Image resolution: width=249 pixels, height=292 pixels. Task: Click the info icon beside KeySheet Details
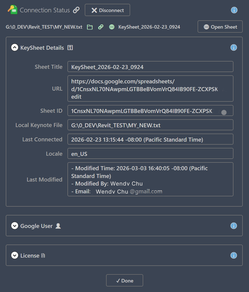pos(233,47)
